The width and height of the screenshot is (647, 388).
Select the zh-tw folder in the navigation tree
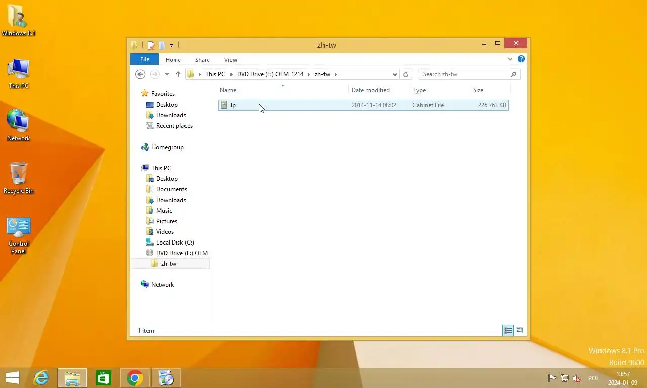coord(169,264)
